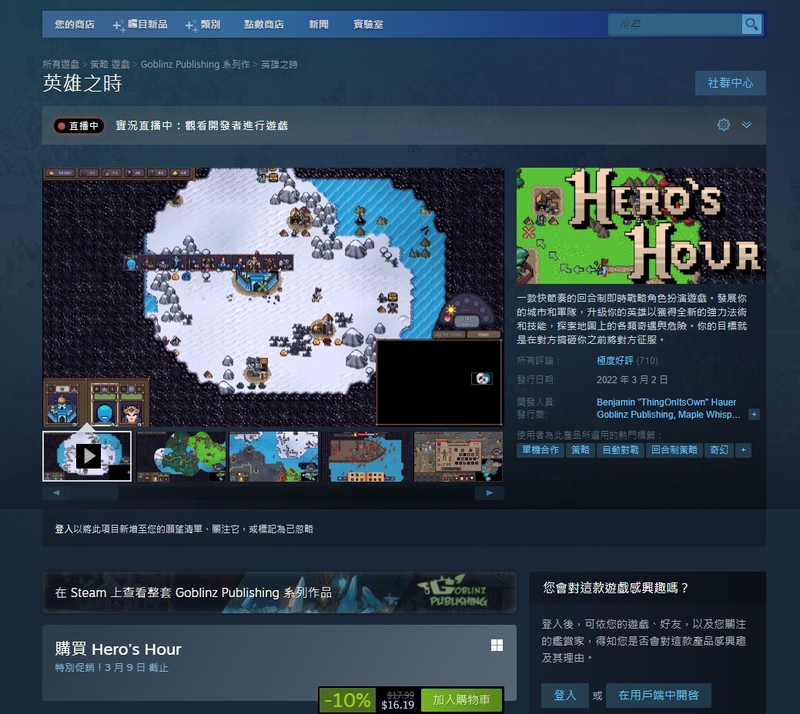
Task: Open the Hero's Hour header image
Action: point(641,225)
